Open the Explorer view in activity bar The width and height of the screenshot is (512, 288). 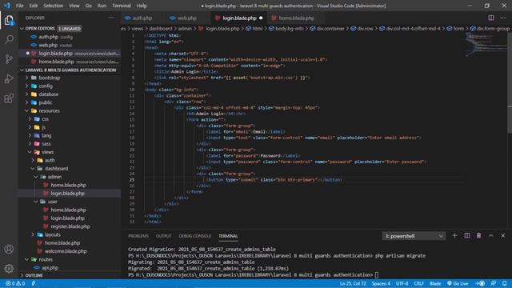pyautogui.click(x=9, y=21)
